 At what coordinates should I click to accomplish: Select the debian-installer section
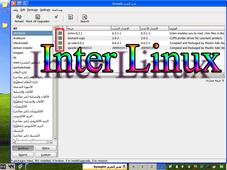(x=33, y=48)
